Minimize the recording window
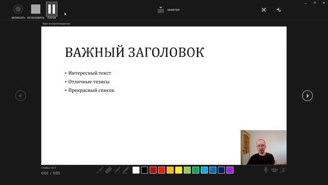The height and width of the screenshot is (185, 328). (x=306, y=3)
